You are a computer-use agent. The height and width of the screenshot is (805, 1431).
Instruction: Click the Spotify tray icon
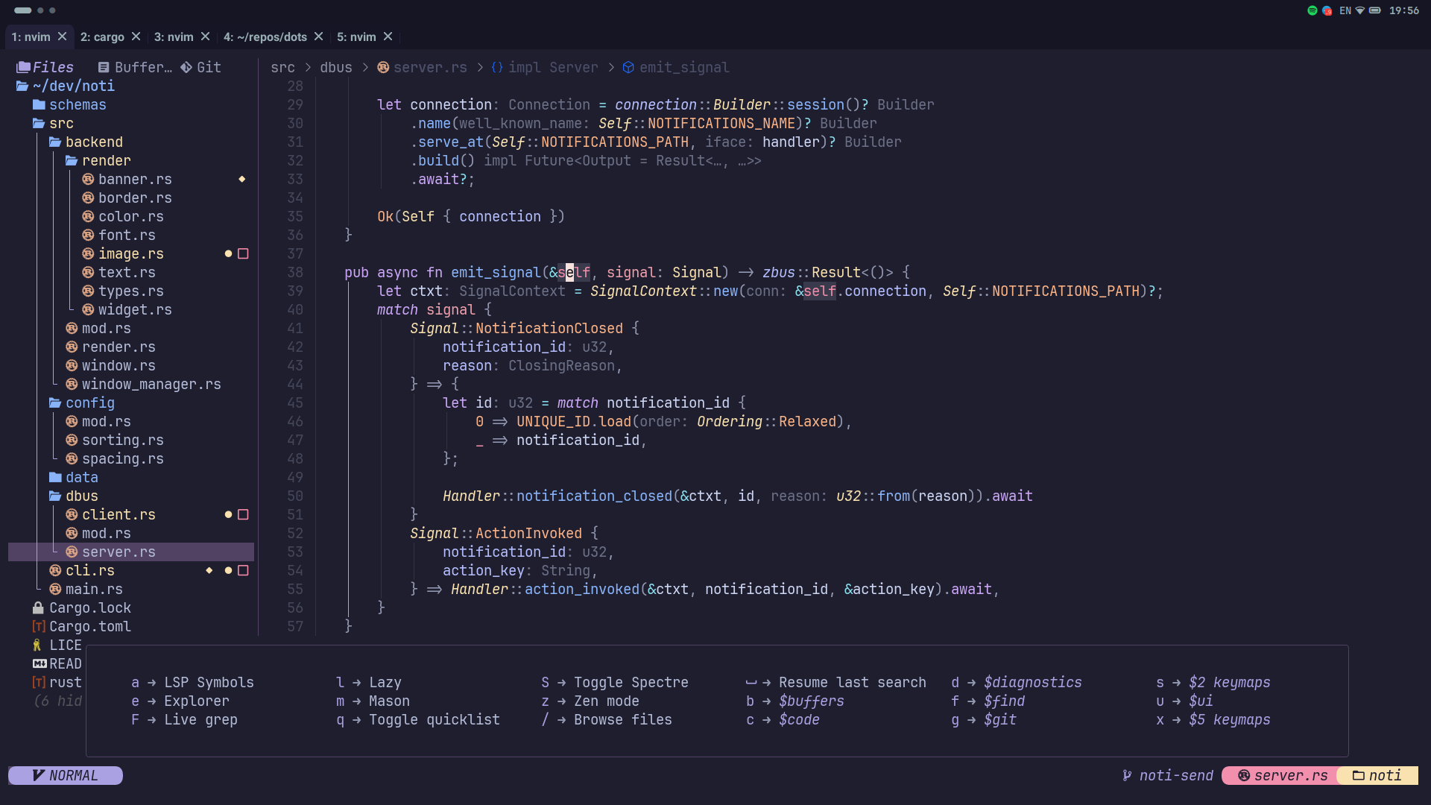[1312, 10]
